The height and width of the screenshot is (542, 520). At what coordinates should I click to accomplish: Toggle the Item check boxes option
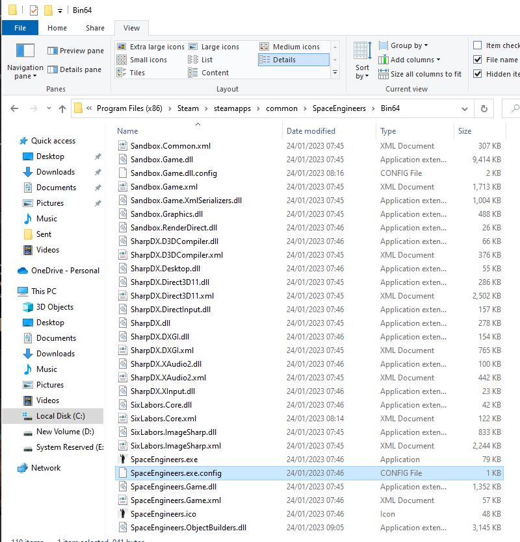coord(478,45)
